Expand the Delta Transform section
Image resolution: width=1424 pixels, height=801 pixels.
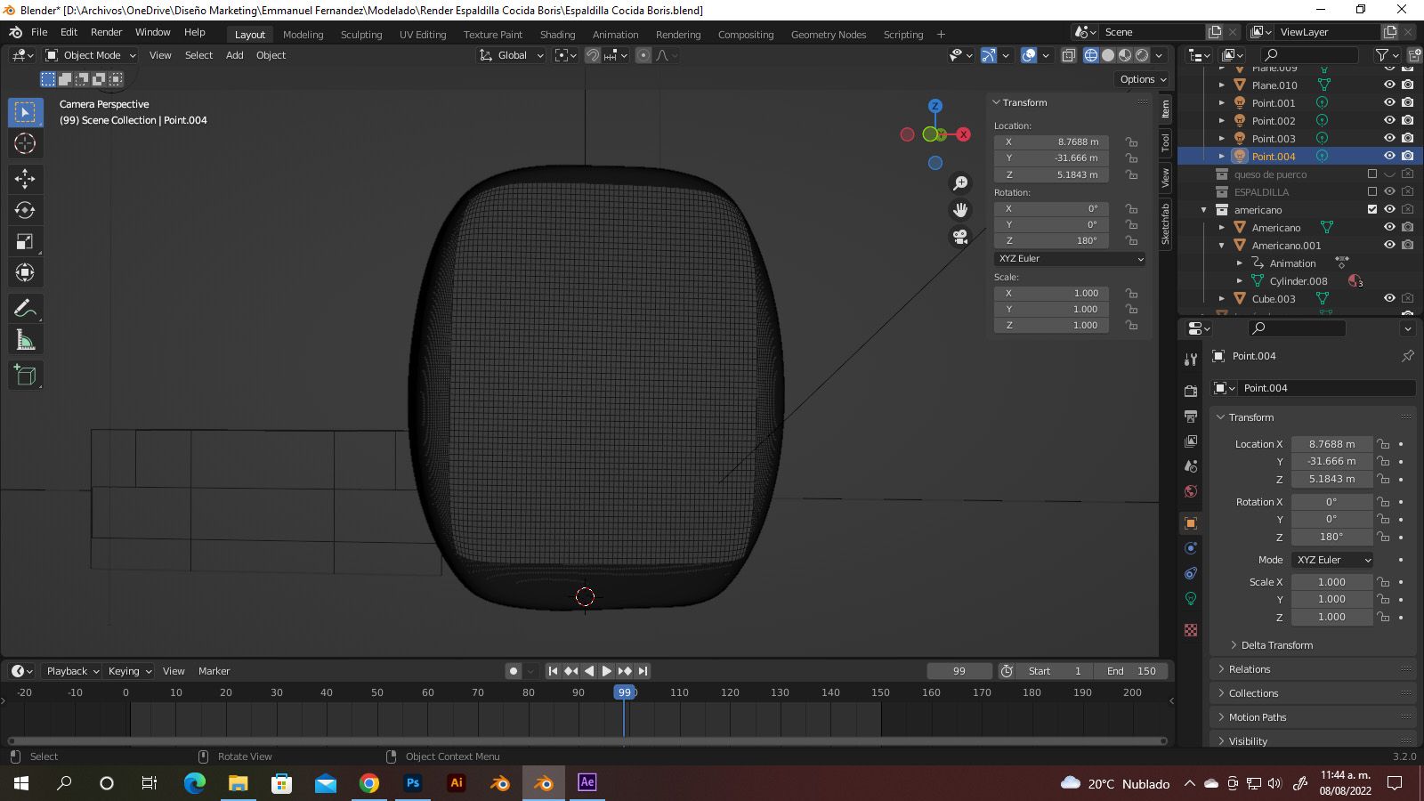tap(1276, 645)
